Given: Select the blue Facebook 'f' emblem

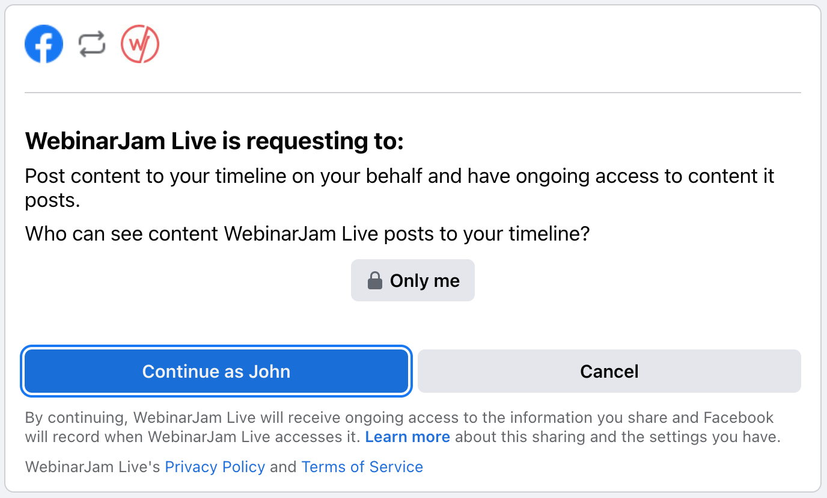Looking at the screenshot, I should [43, 43].
